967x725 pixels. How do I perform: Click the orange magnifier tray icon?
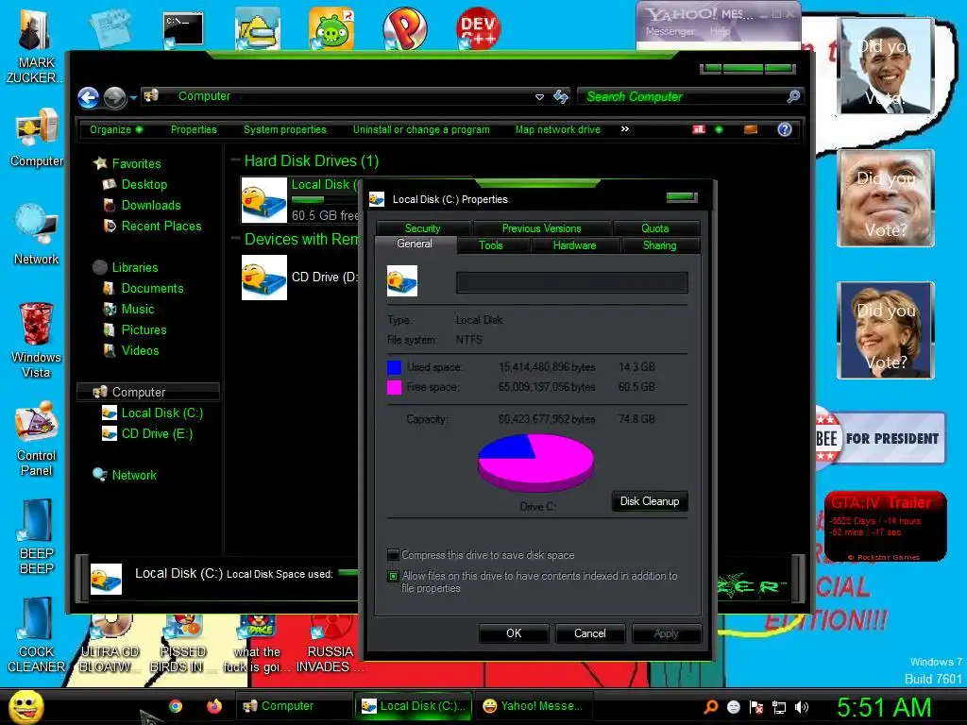(710, 707)
